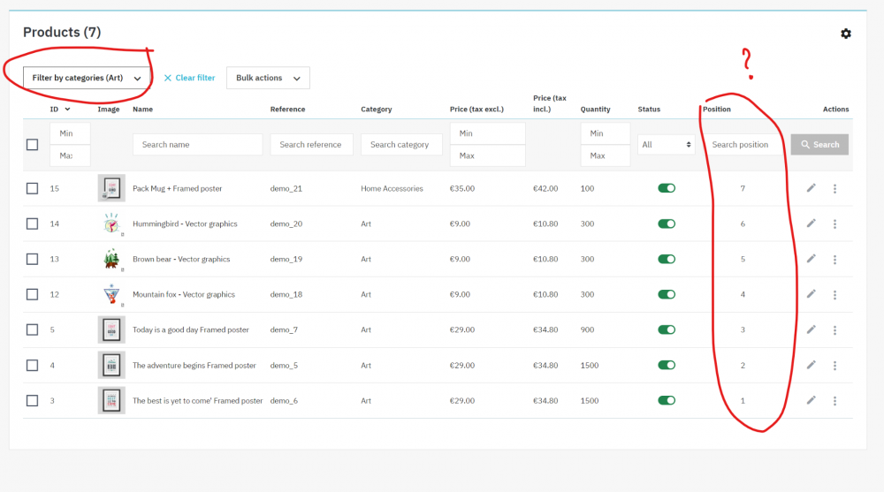Edit the Brown bear product via pencil

(812, 259)
